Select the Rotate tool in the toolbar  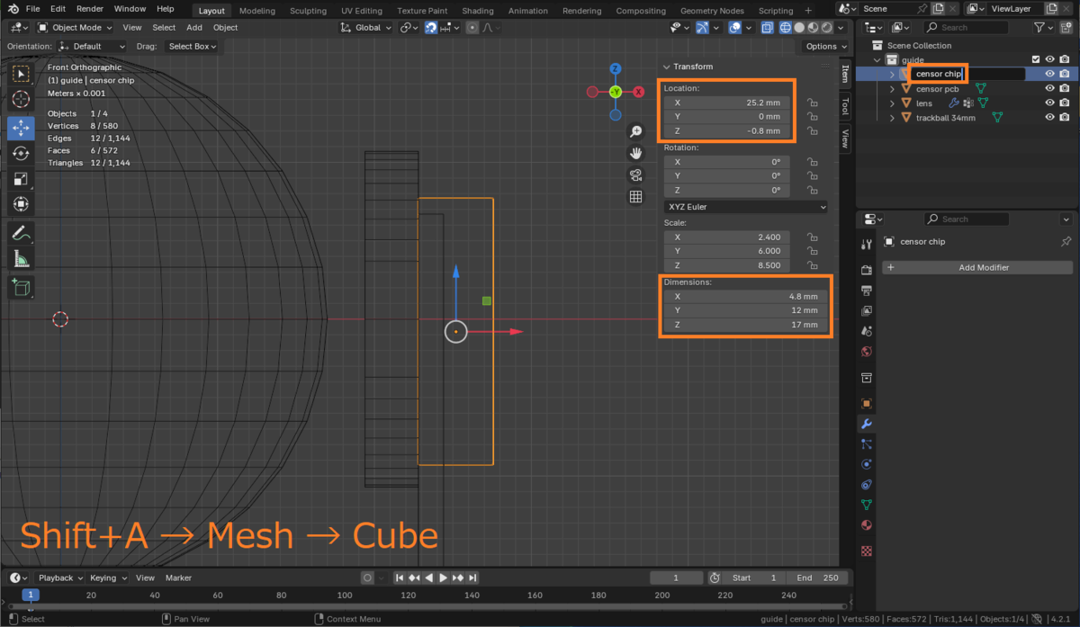(x=21, y=153)
